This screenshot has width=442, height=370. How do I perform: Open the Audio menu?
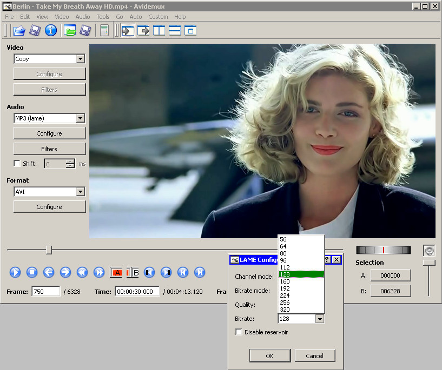tap(83, 17)
